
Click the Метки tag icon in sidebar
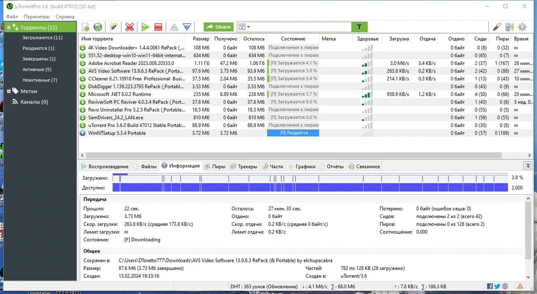click(15, 91)
